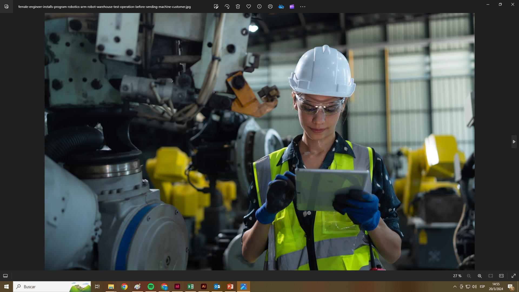Click the 27 % zoom level

click(457, 276)
